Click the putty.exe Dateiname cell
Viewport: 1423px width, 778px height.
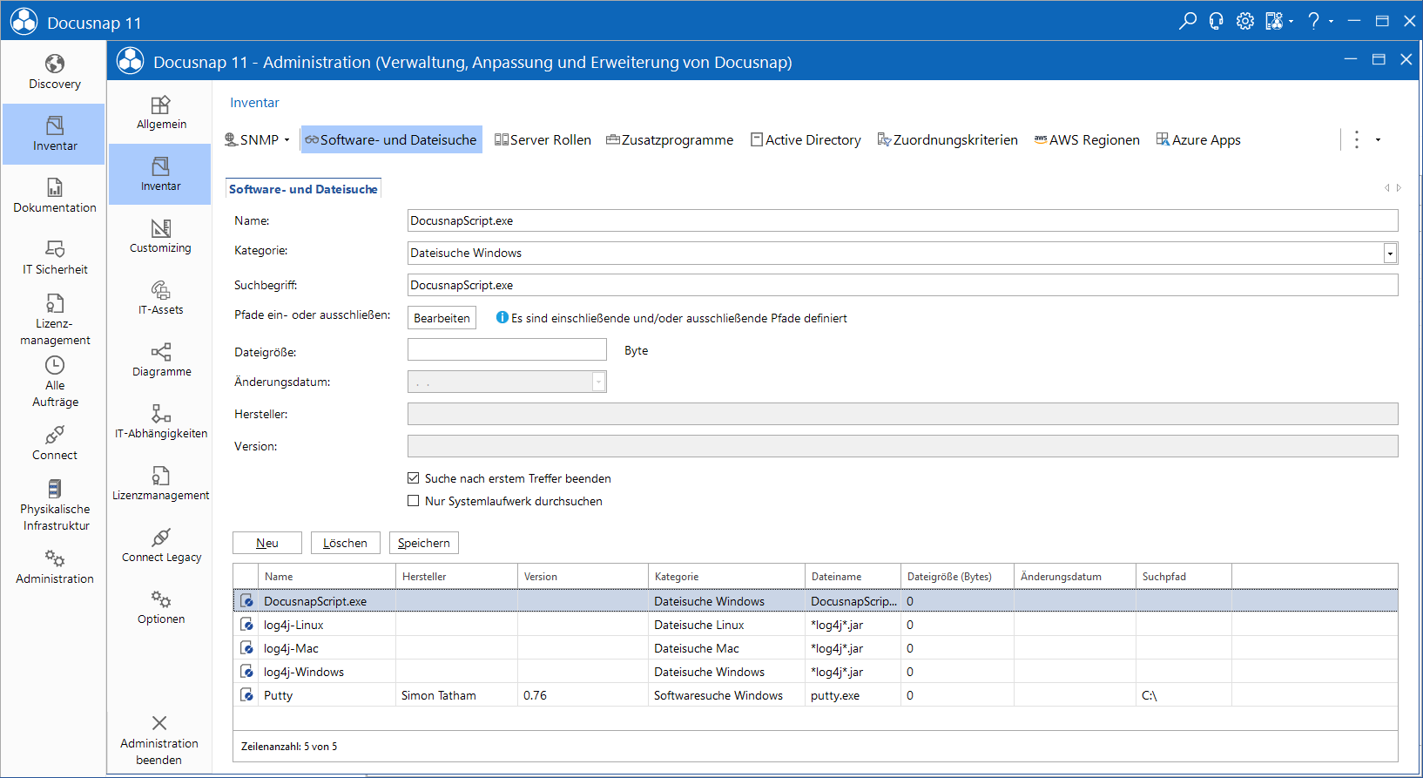(853, 695)
